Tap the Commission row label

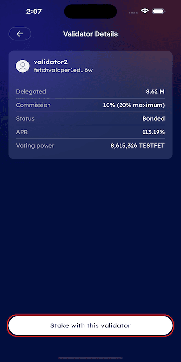click(x=33, y=105)
